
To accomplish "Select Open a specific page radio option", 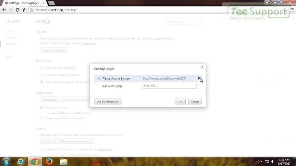I will coord(42,82).
